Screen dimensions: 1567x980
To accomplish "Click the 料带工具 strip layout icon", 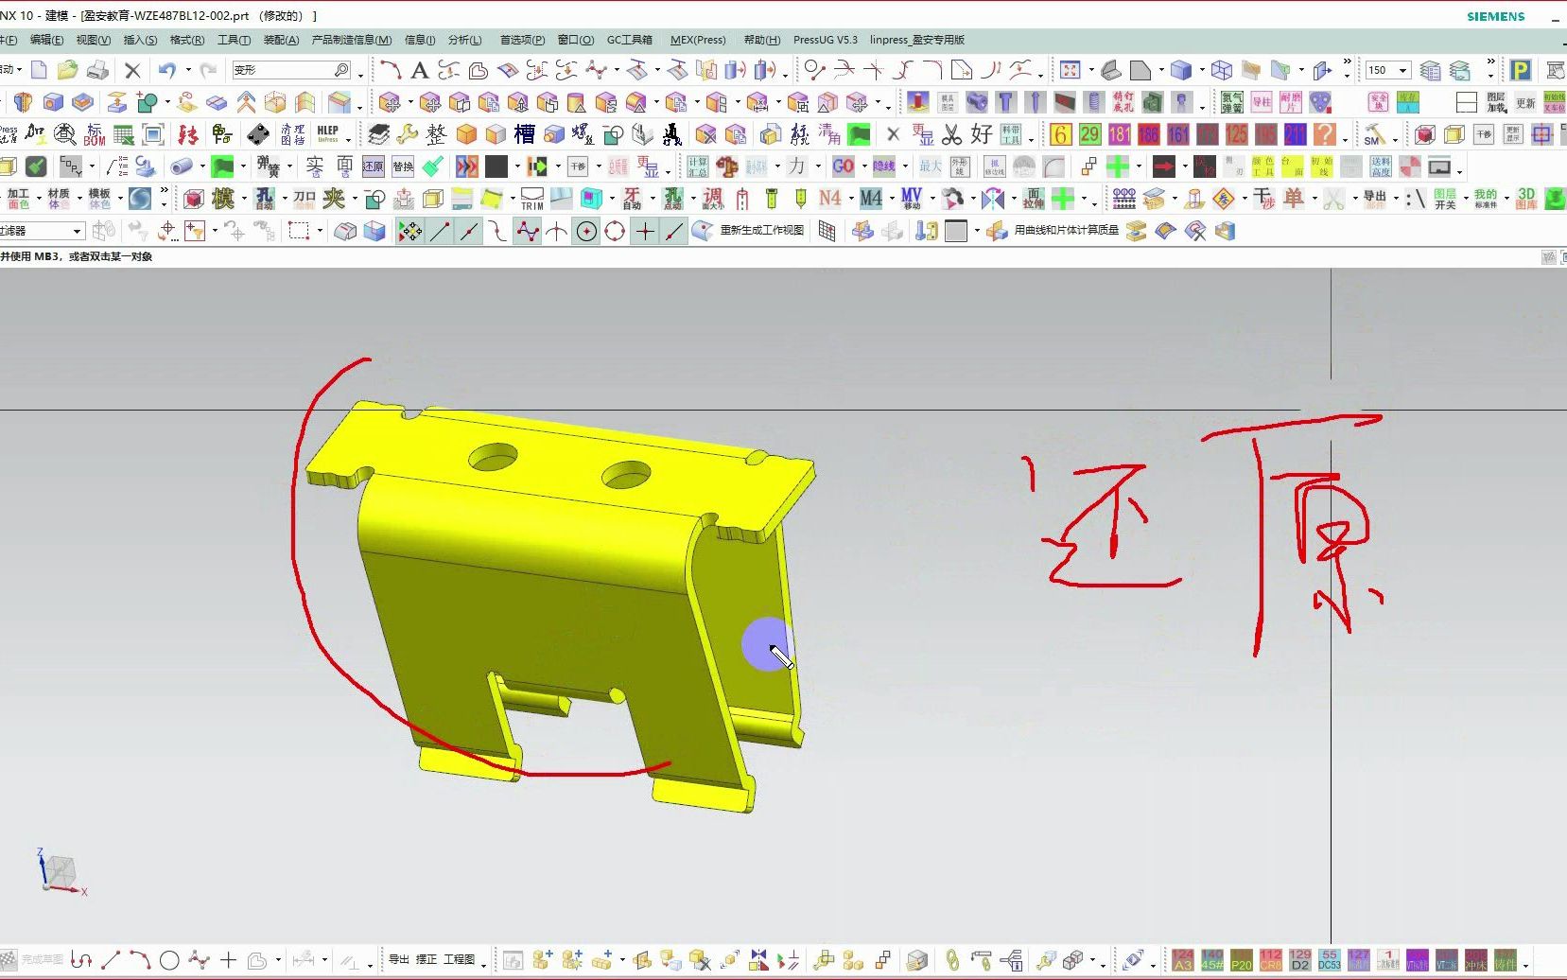I will [x=1010, y=134].
